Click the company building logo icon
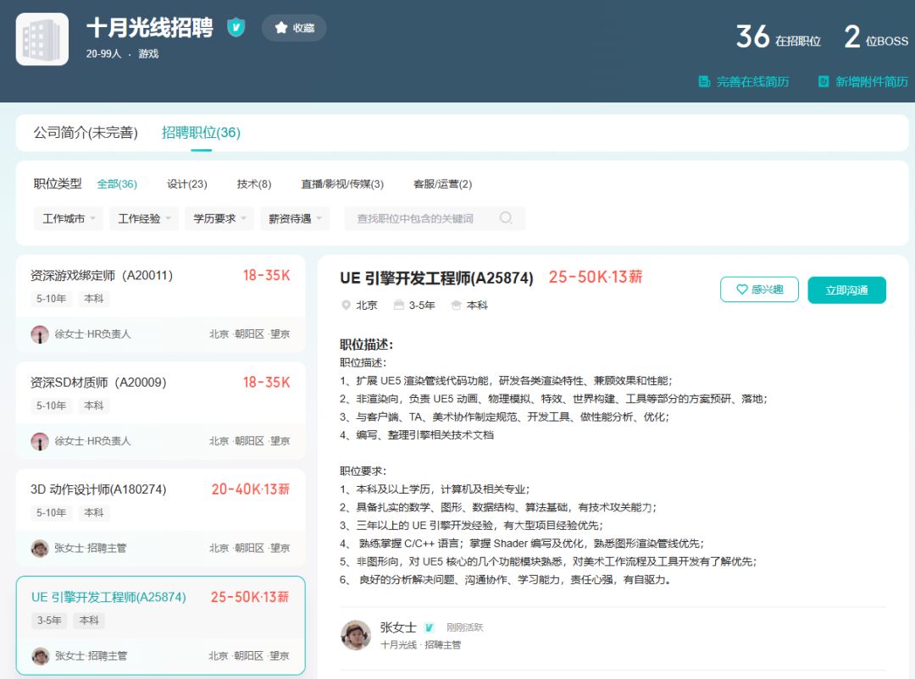This screenshot has height=679, width=915. pyautogui.click(x=42, y=39)
